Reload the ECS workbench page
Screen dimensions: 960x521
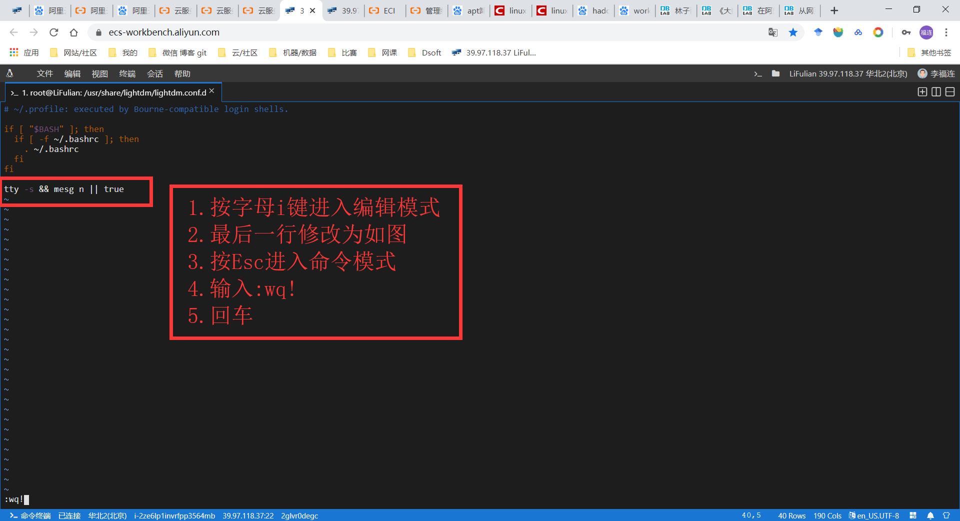53,32
